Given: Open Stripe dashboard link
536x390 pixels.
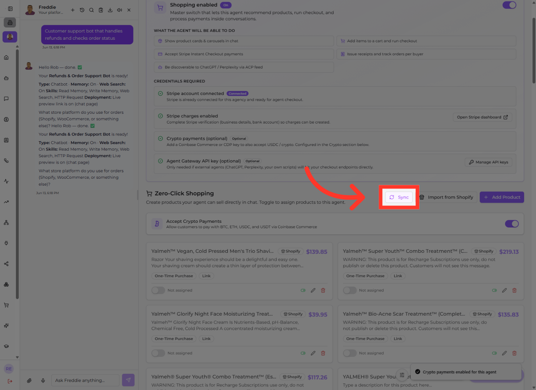Looking at the screenshot, I should pos(482,117).
